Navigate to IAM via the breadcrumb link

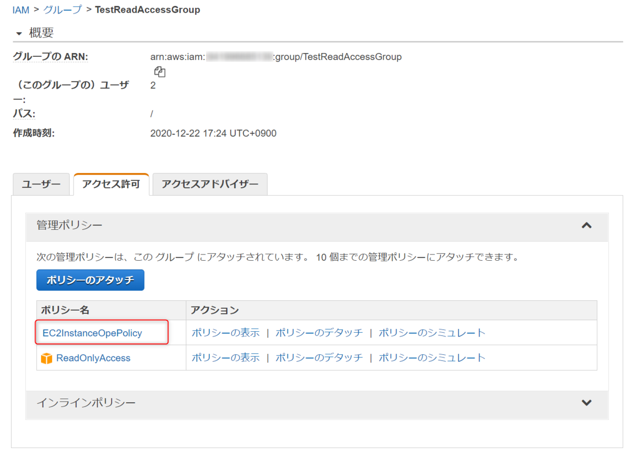21,9
